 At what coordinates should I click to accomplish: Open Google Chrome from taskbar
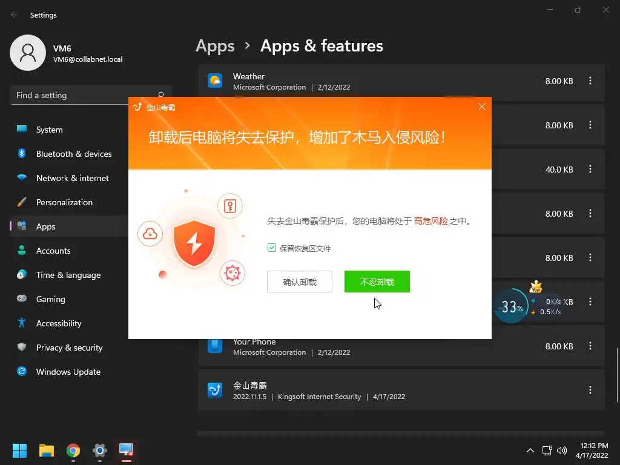click(x=73, y=450)
